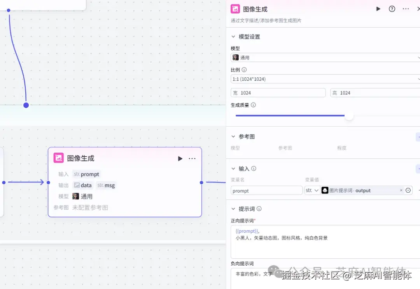This screenshot has width=420, height=289.
Task: Collapse the 模型设置 section
Action: [x=233, y=37]
